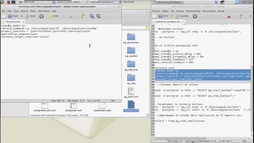This screenshot has width=254, height=143.
Task: Open the Documents menu
Action: (43, 11)
